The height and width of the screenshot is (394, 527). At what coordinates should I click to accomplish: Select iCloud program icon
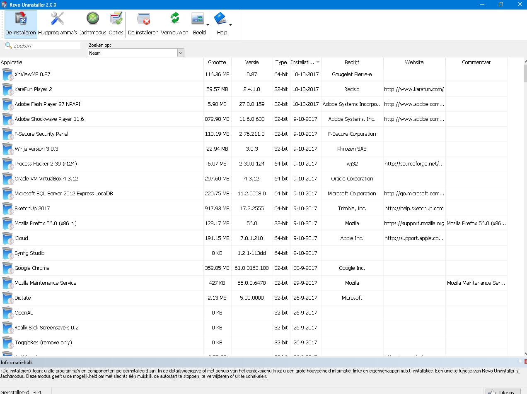click(x=7, y=238)
